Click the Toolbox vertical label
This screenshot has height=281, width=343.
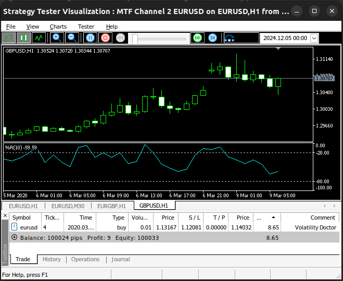click(5, 254)
